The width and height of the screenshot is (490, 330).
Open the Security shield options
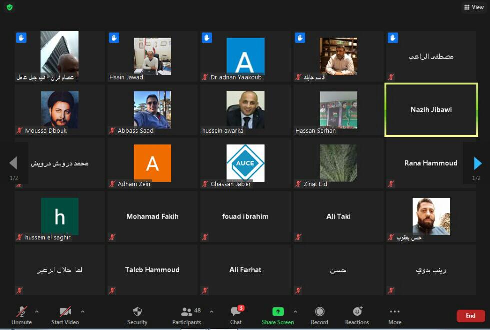point(137,315)
